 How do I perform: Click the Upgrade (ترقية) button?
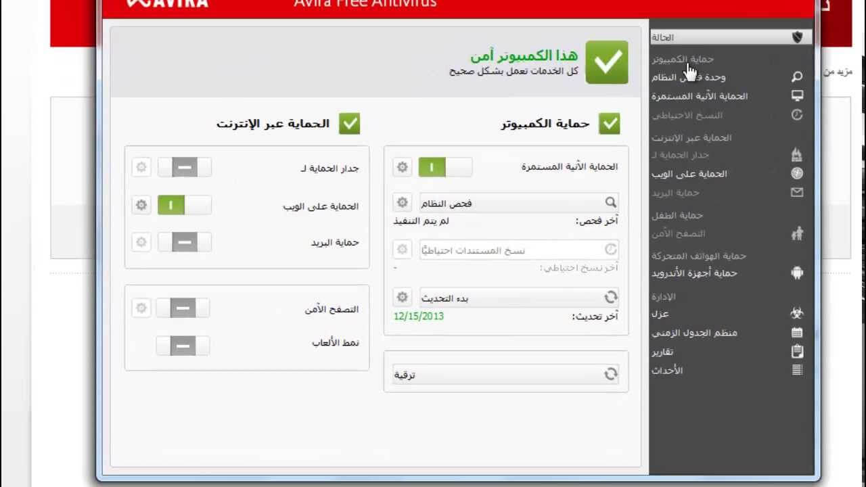click(505, 374)
